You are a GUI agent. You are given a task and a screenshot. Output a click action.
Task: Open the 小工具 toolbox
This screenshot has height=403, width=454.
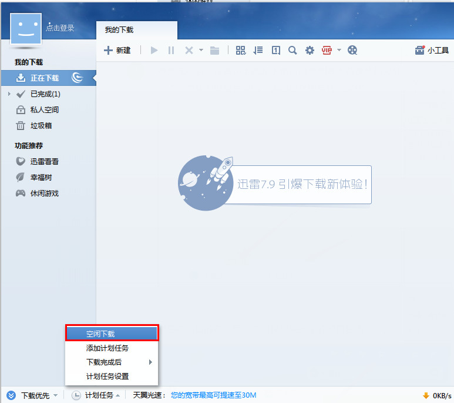(x=432, y=51)
